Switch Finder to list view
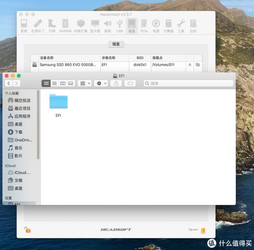254x250 pixels. (x=55, y=83)
